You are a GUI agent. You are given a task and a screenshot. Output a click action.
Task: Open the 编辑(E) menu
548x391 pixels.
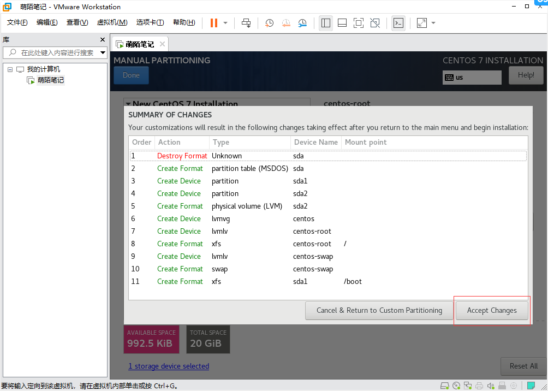[47, 22]
